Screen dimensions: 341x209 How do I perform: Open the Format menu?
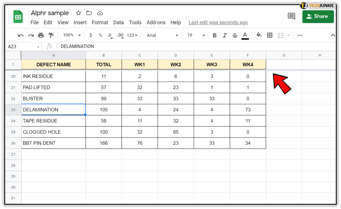(x=100, y=22)
